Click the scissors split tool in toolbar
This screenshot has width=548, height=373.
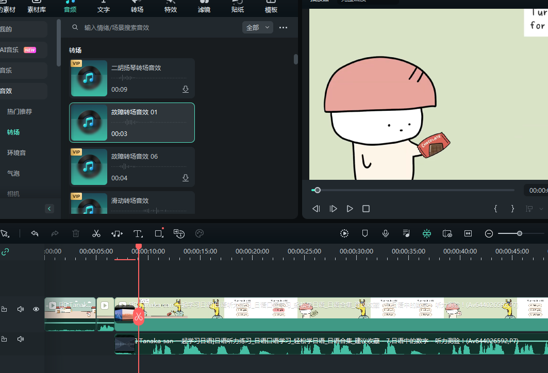(x=96, y=233)
